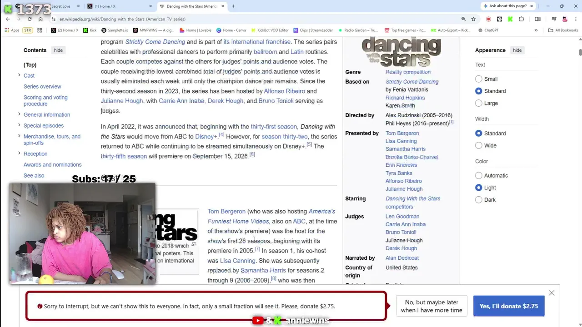Select Automatic color mode
The height and width of the screenshot is (327, 582).
[479, 176]
